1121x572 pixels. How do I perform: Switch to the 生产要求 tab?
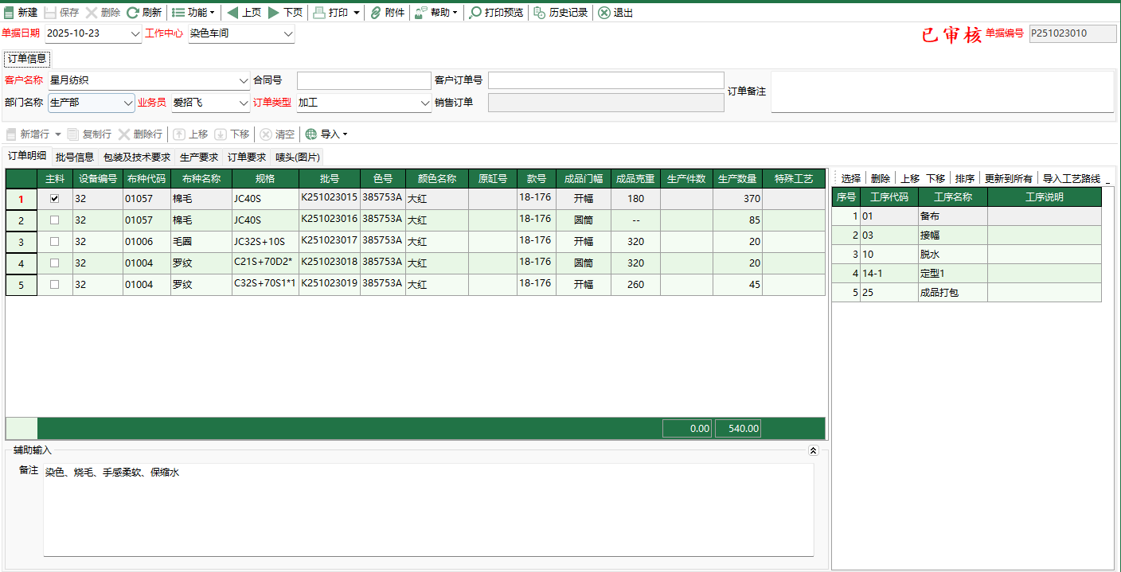click(x=199, y=158)
